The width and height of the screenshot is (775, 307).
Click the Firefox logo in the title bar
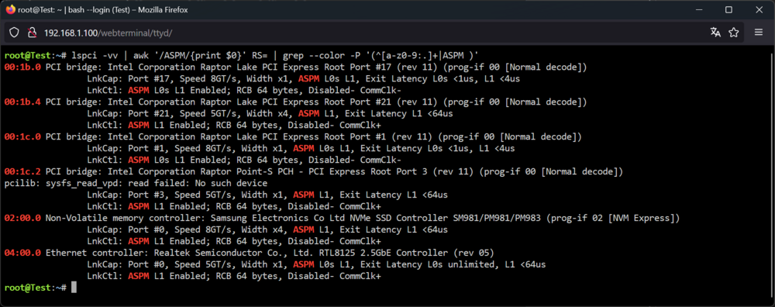point(10,9)
